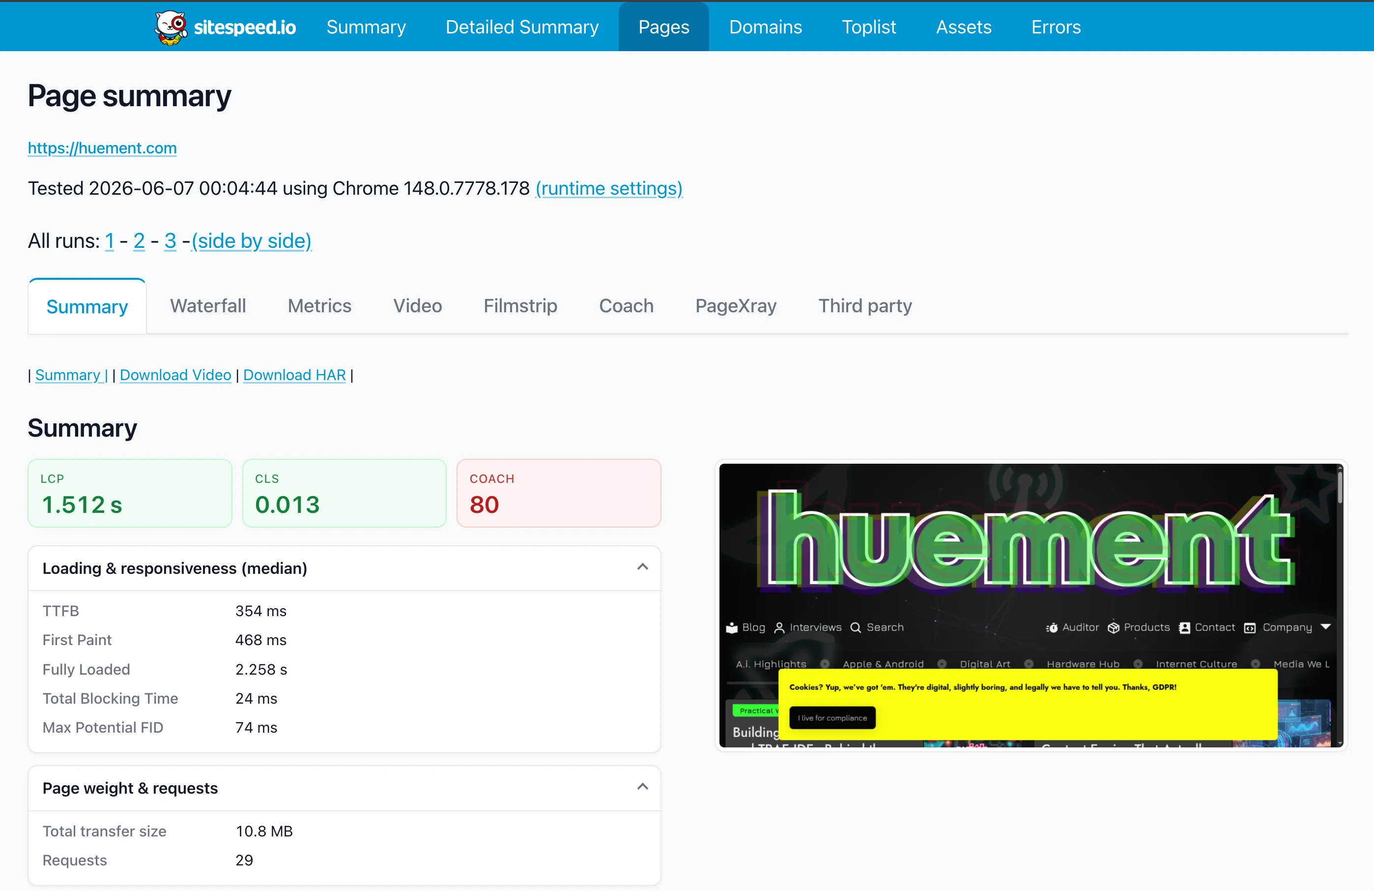Click the Company icon in screenshot
The image size is (1374, 891).
click(x=1249, y=628)
